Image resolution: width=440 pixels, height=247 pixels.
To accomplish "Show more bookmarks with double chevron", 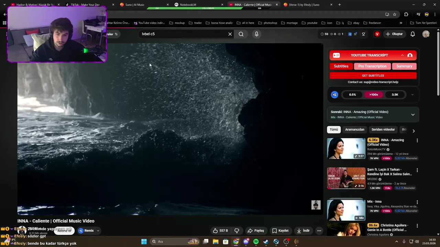I will pos(401,23).
